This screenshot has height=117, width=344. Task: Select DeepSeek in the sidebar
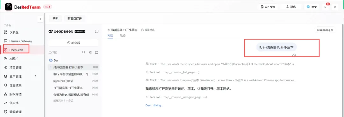pyautogui.click(x=22, y=50)
